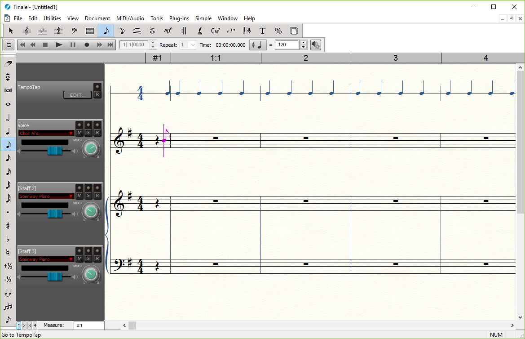Select the flat accidental tool
Viewport: 525px width, 339px height.
coord(8,239)
